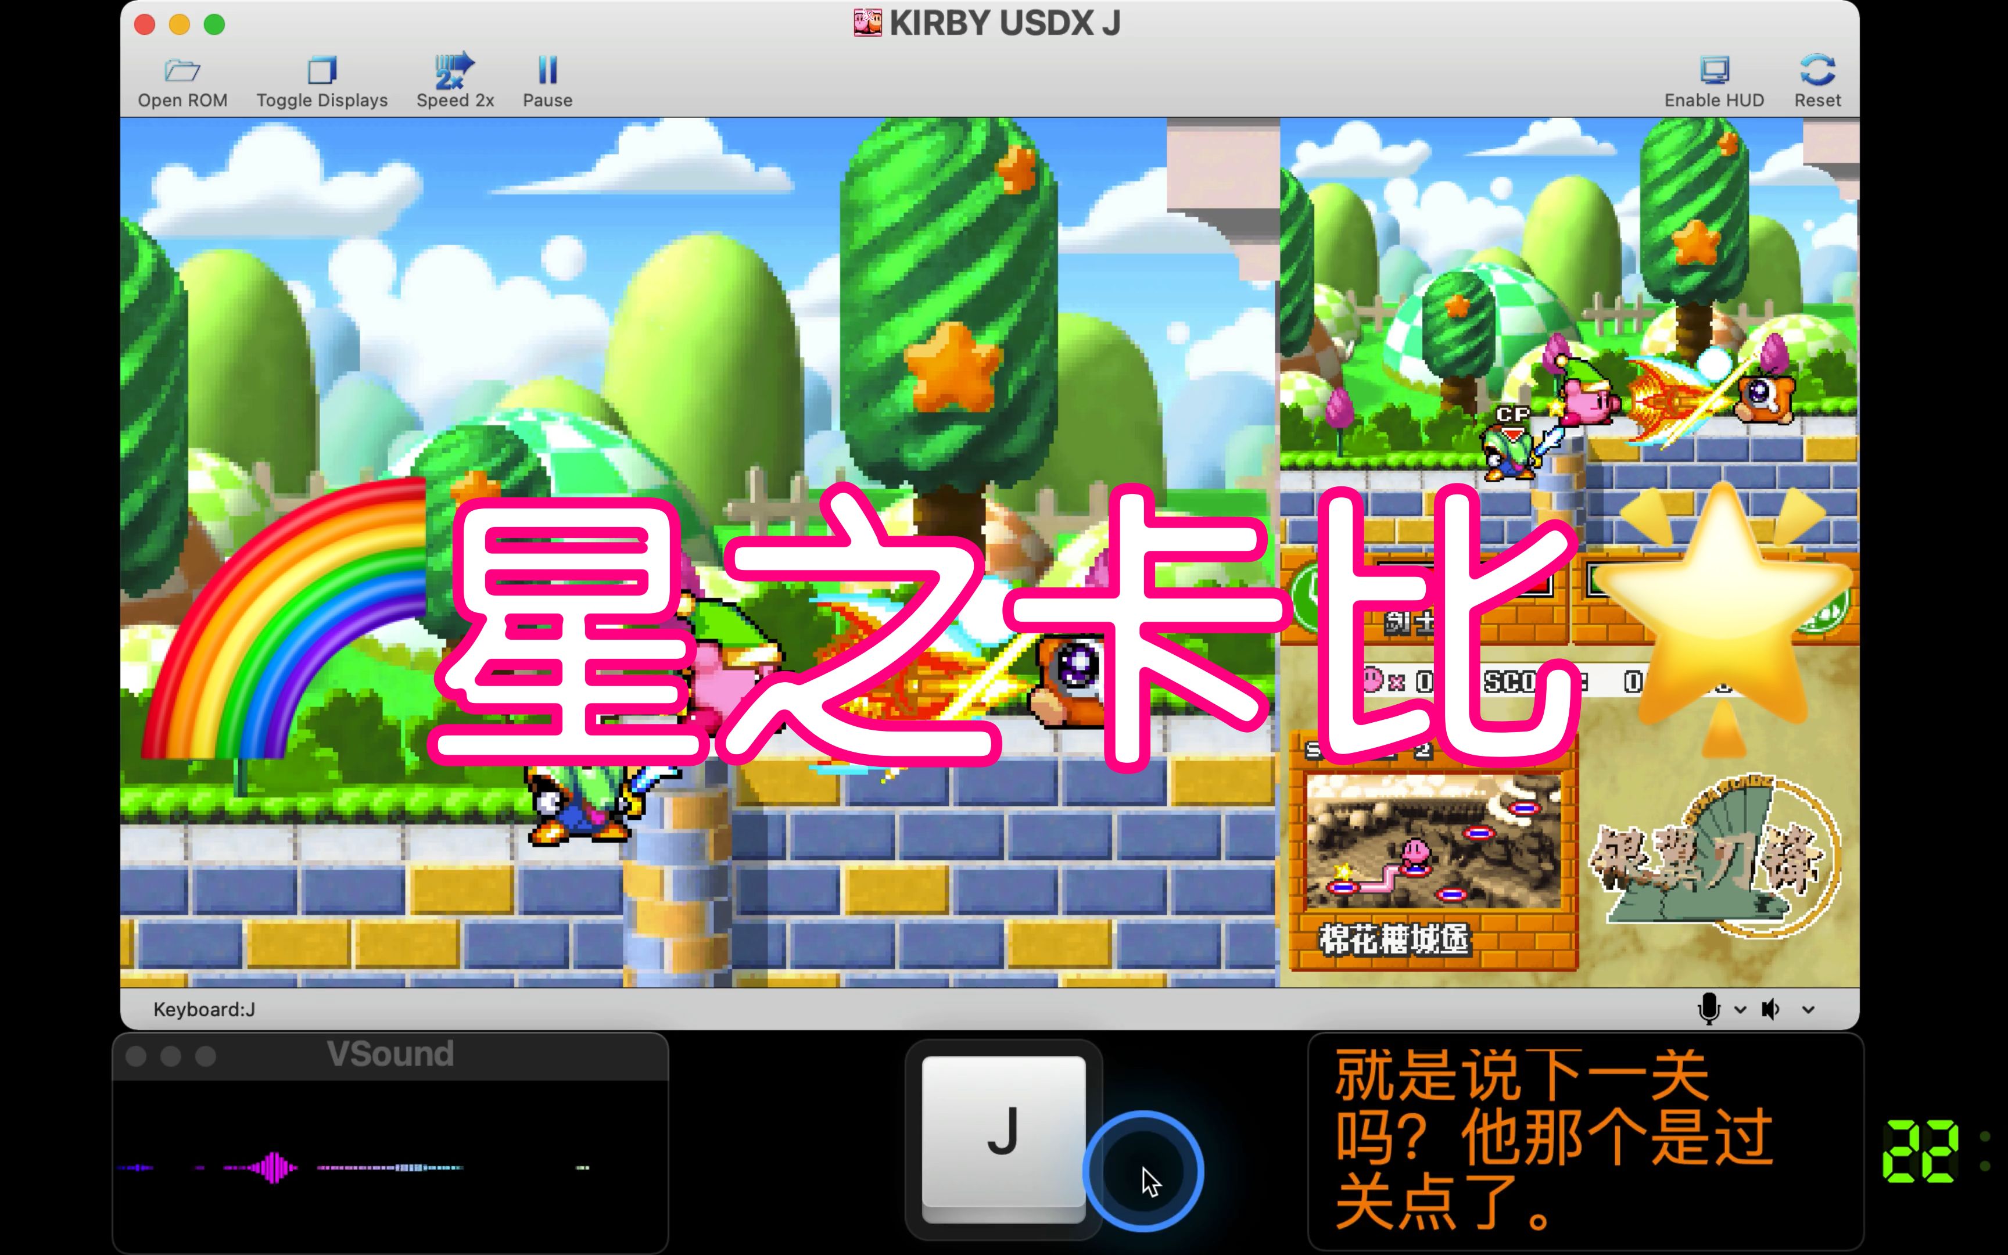Click the main game top screen
Viewport: 2008px width, 1255px height.
point(700,552)
